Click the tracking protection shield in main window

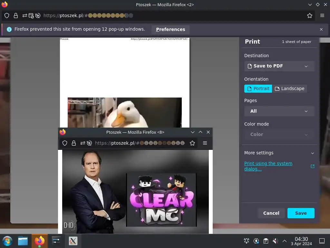pos(7,15)
